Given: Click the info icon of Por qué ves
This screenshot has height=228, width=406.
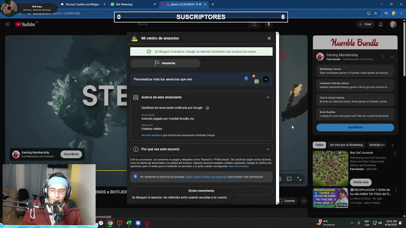Looking at the screenshot, I should [136, 149].
